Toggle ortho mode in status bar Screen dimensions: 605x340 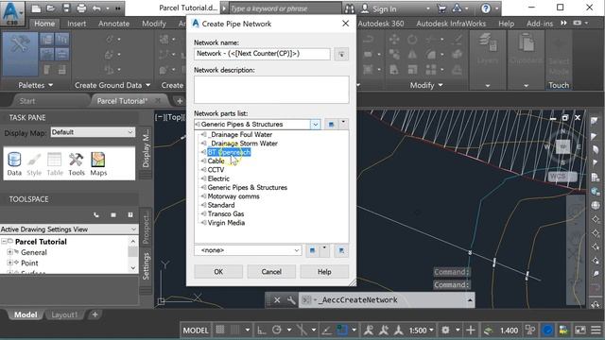tap(262, 330)
